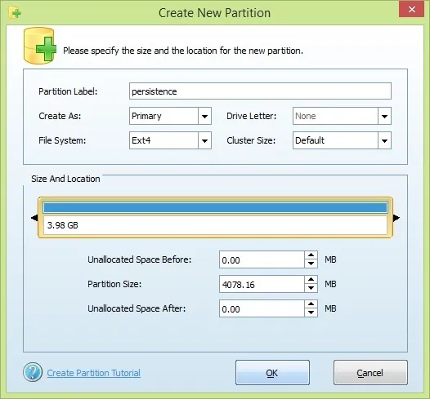Viewport: 430px width, 399px height.
Task: Click the title bar partition icon
Action: point(15,12)
